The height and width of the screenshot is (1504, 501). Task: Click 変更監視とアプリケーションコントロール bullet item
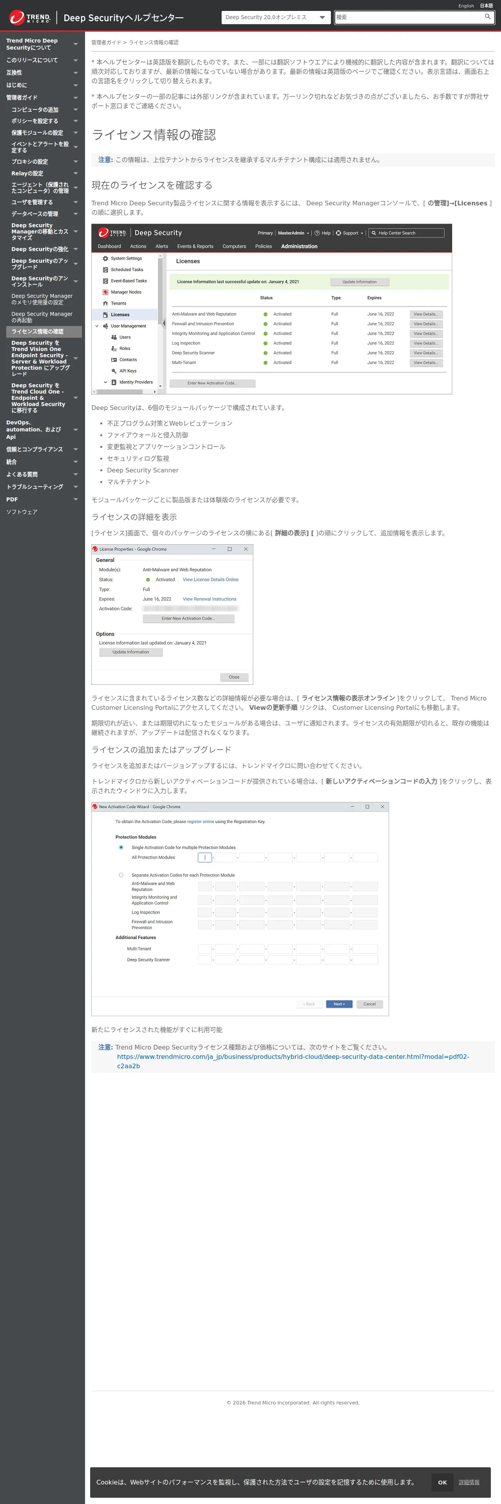click(x=166, y=447)
